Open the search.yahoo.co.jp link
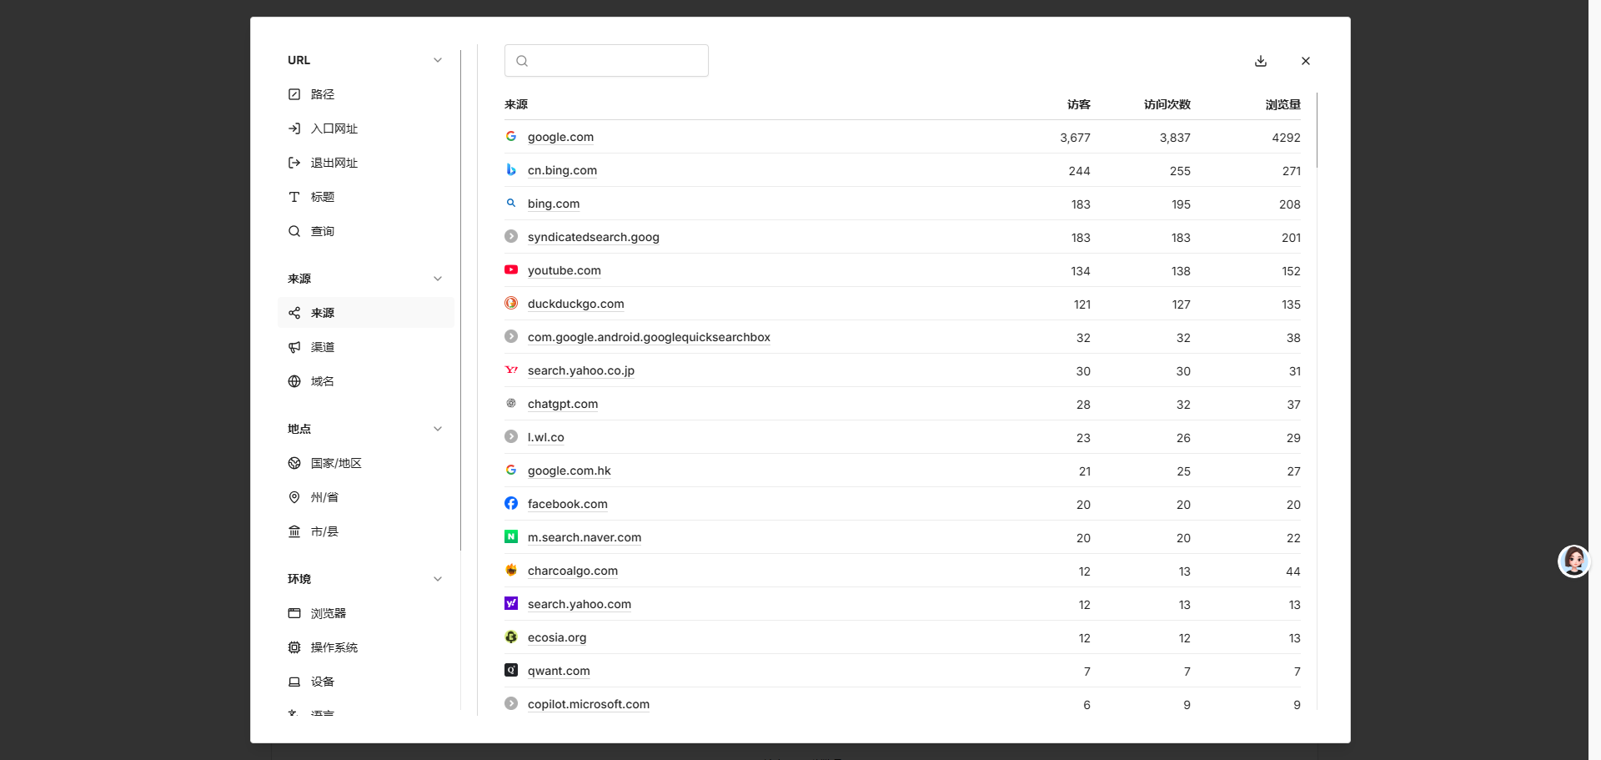This screenshot has height=760, width=1601. pos(581,370)
